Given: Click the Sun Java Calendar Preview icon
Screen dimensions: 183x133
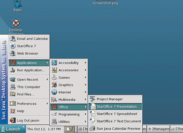Looking at the screenshot, I should [92, 128].
